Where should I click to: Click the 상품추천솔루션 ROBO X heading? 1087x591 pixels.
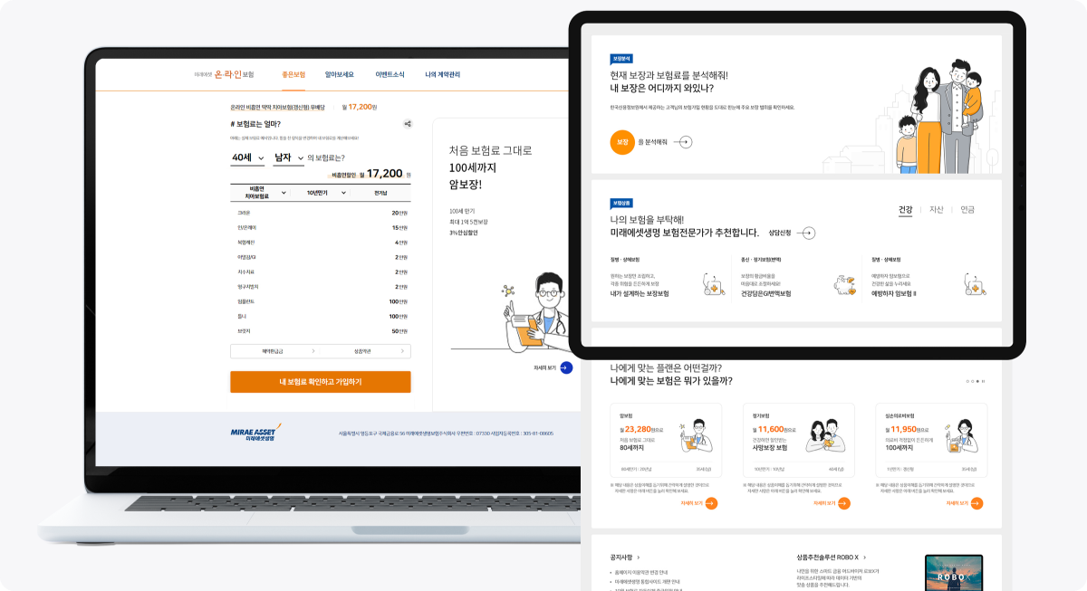click(x=827, y=558)
